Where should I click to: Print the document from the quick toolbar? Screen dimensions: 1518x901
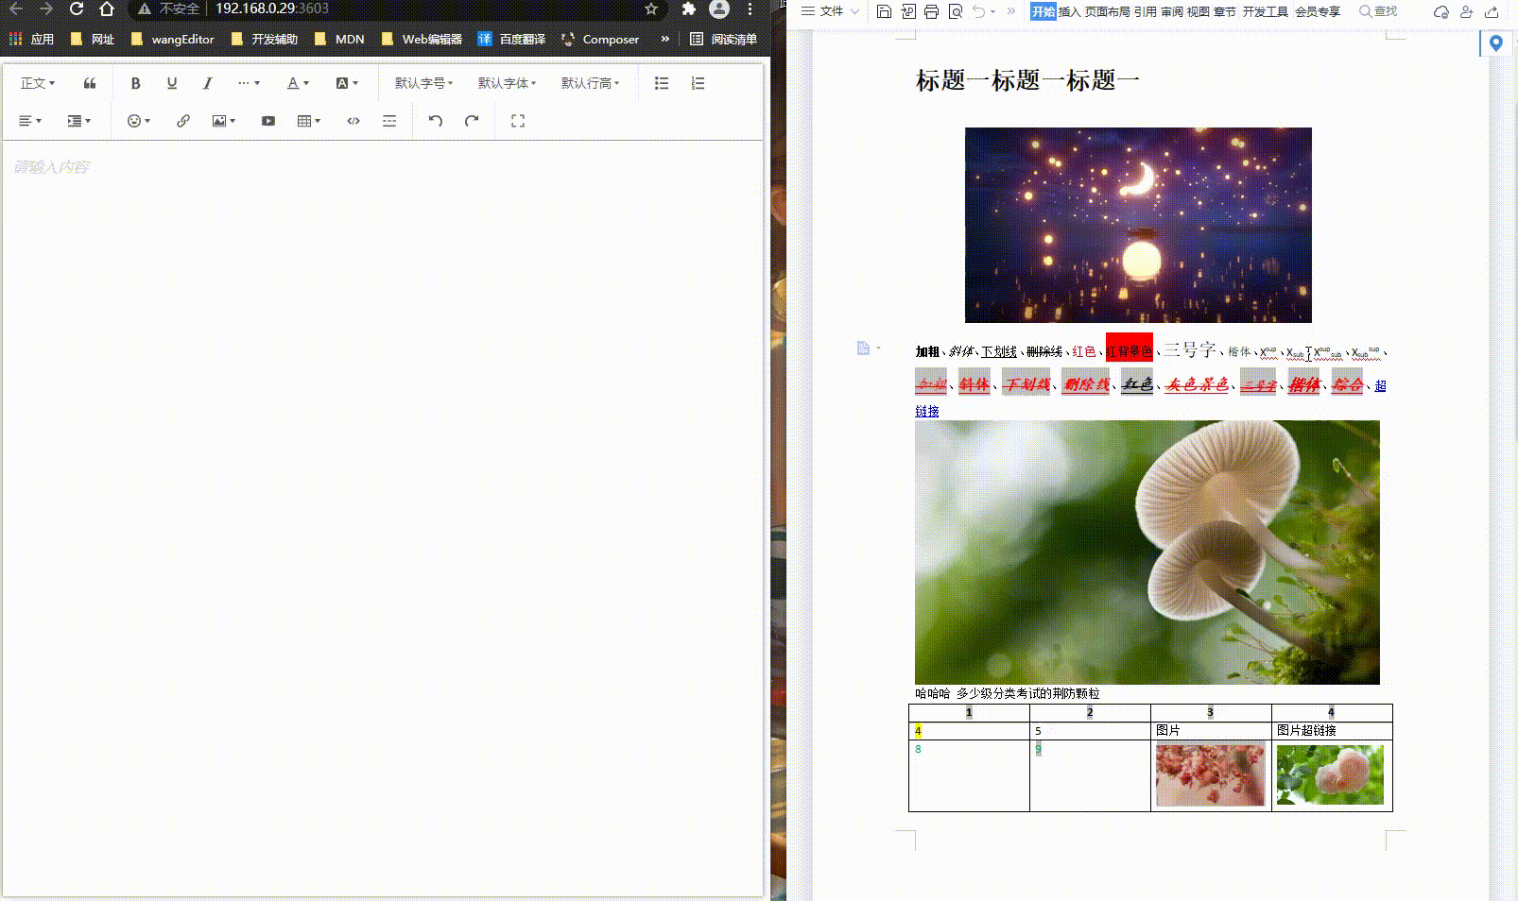931,12
